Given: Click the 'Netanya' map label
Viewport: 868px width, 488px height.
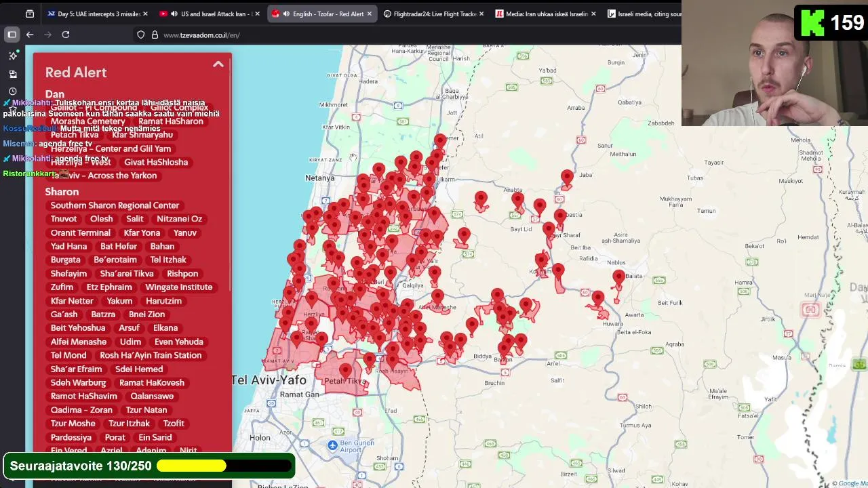Looking at the screenshot, I should (x=320, y=178).
